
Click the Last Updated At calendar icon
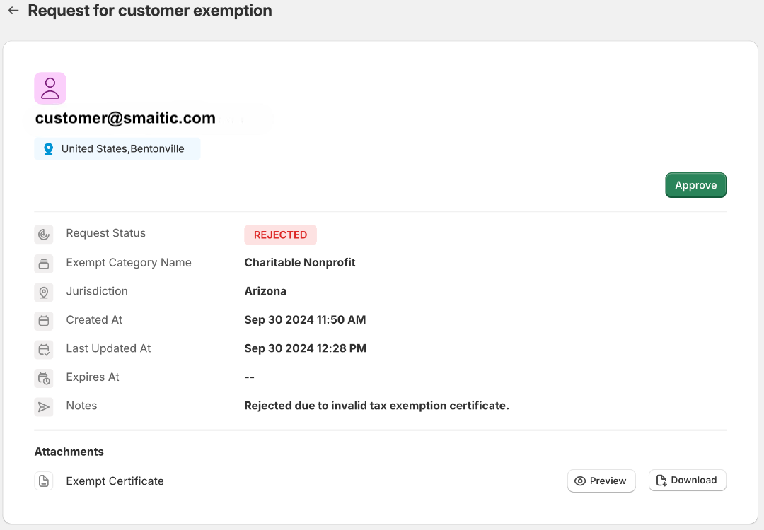(44, 349)
